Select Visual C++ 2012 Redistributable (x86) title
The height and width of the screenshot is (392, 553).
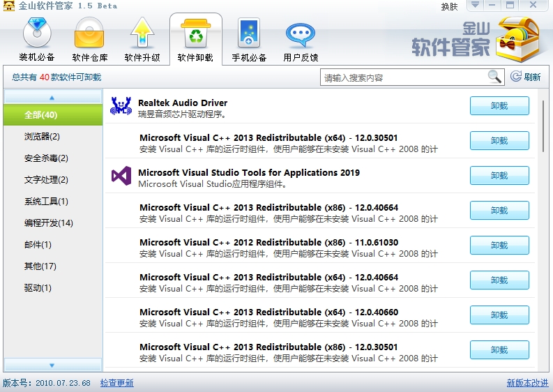268,243
